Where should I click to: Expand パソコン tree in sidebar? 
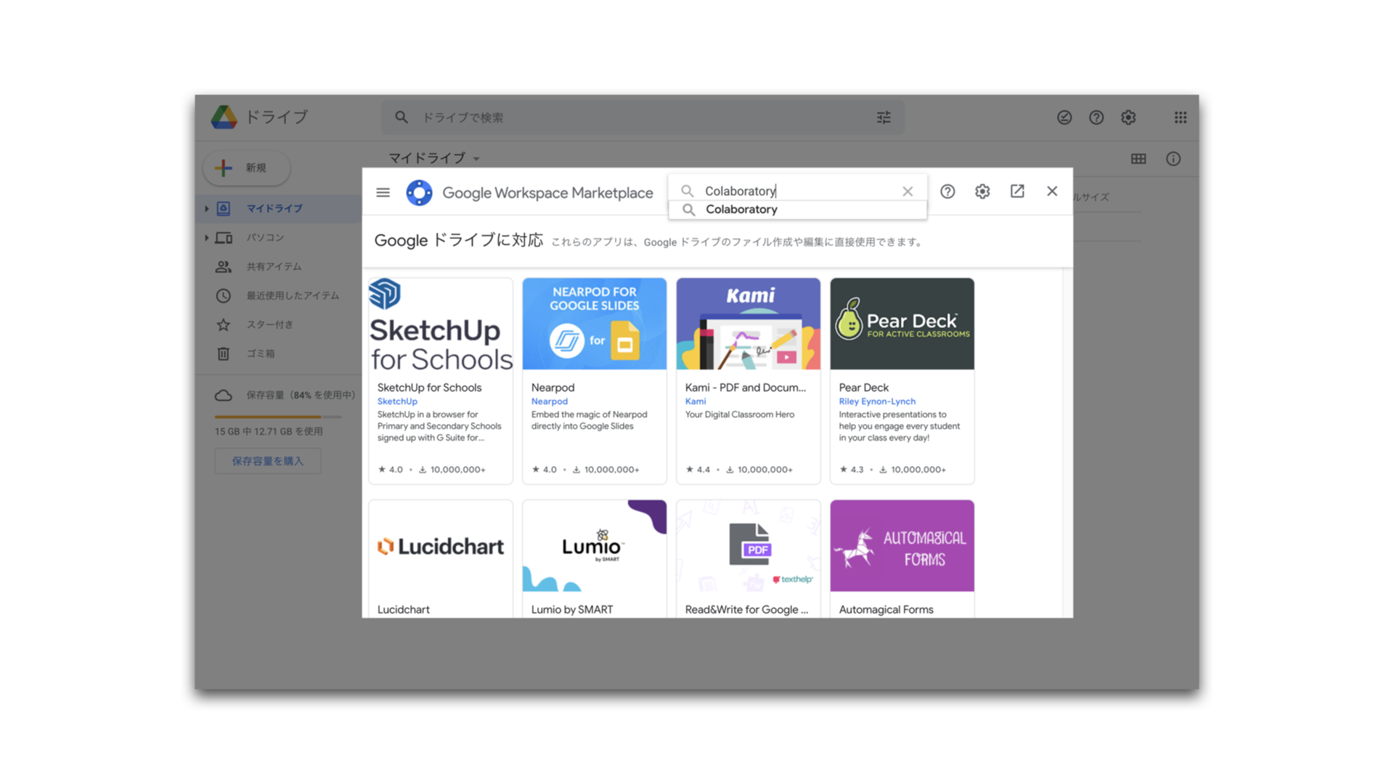coord(207,237)
